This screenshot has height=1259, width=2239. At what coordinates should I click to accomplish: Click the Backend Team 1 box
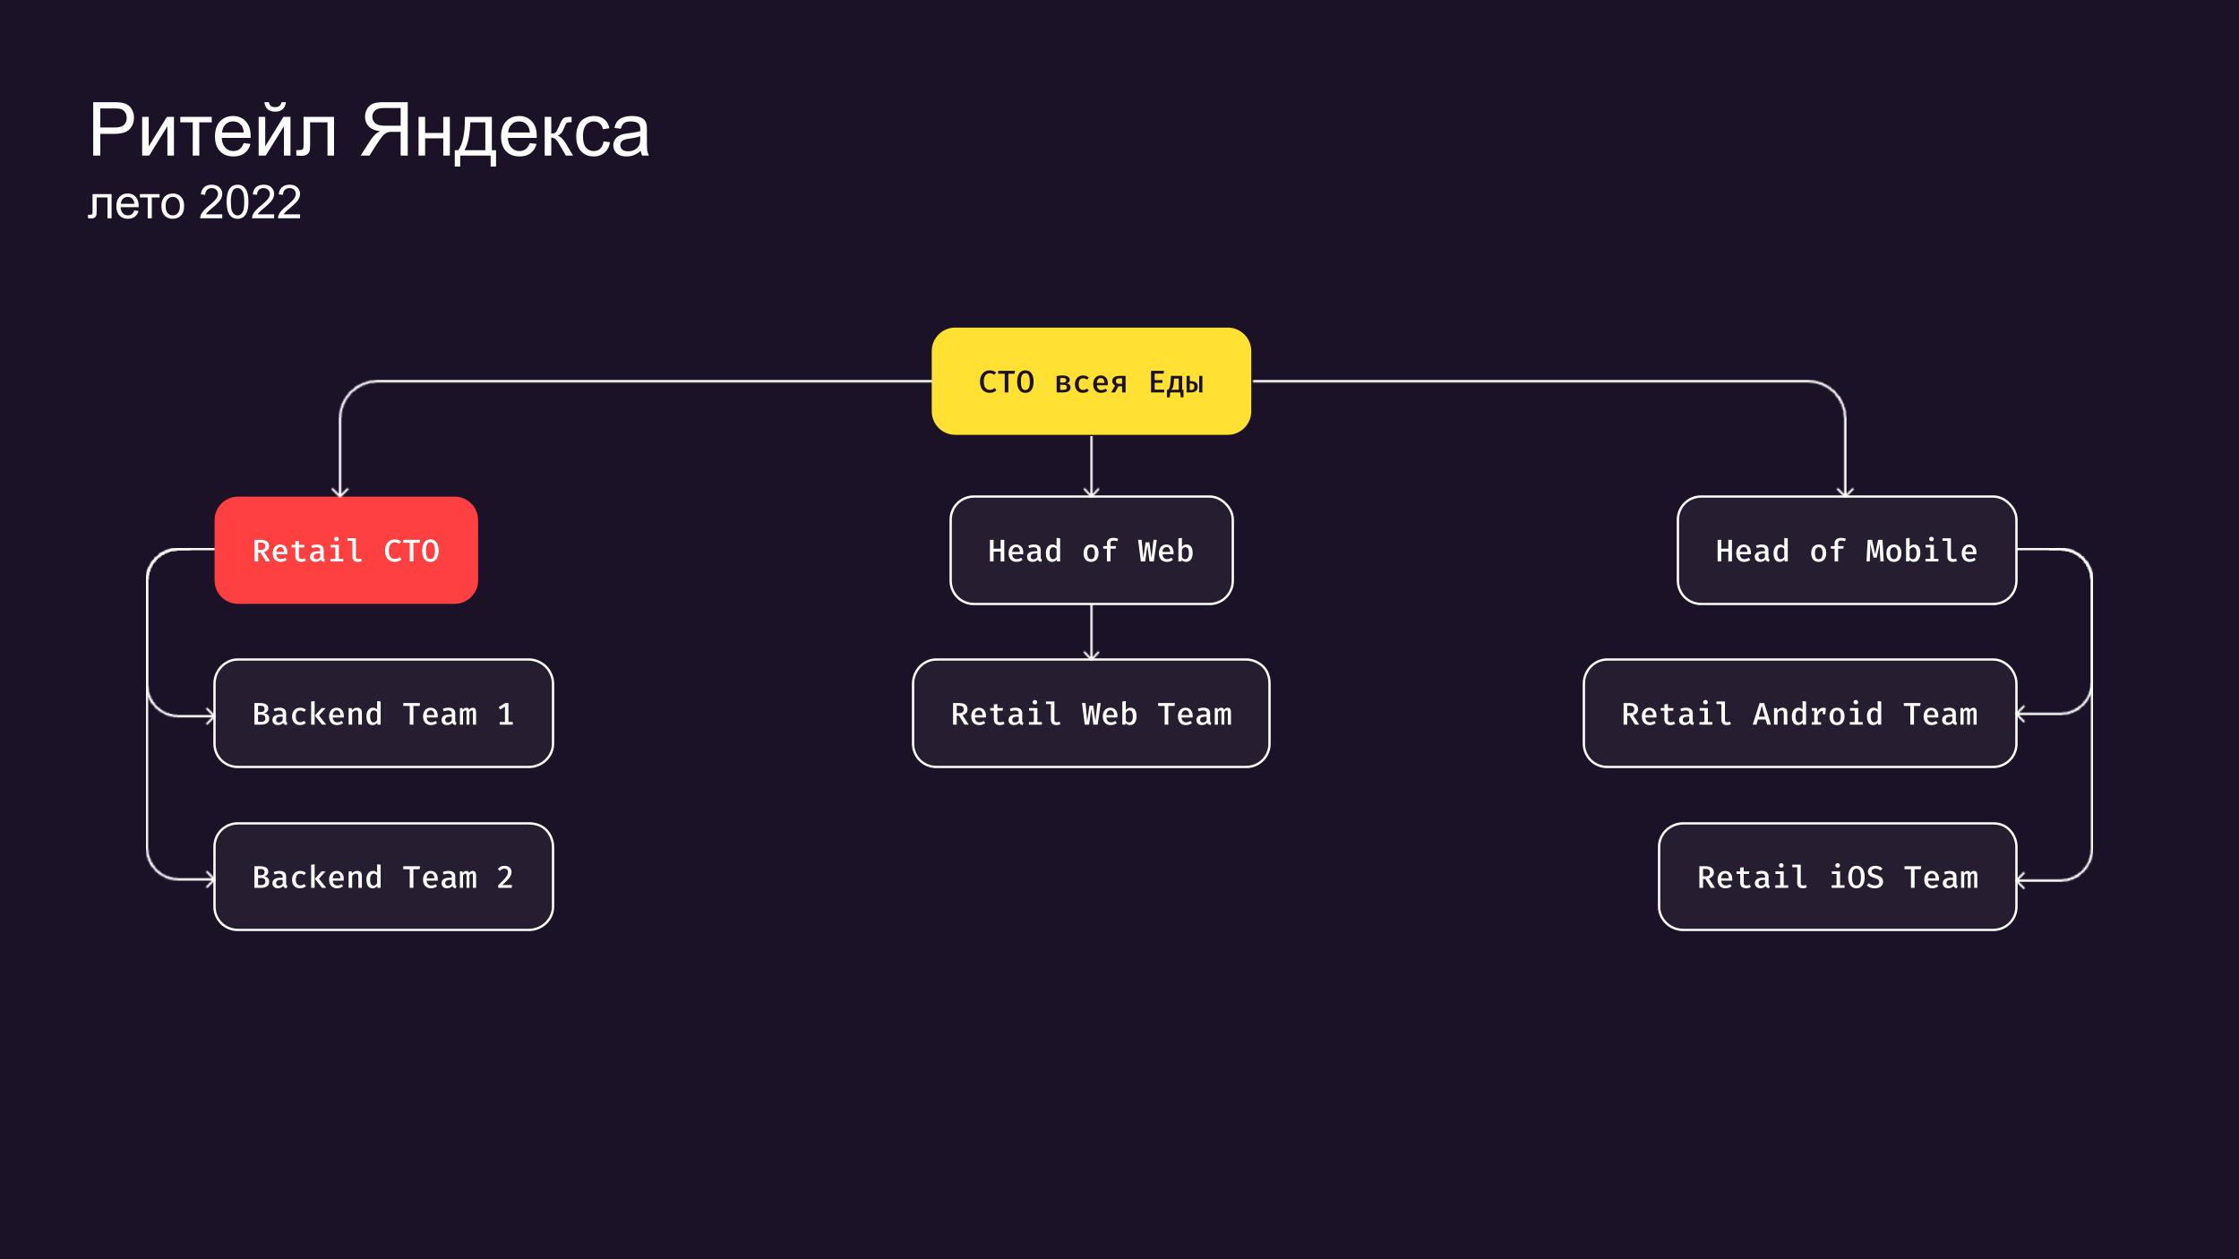383,714
